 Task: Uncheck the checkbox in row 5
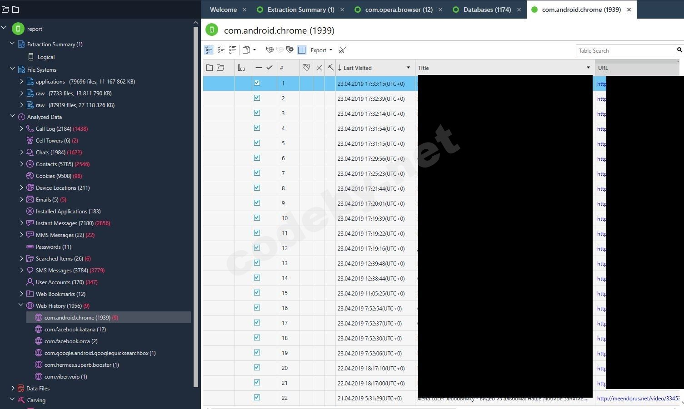coord(257,143)
